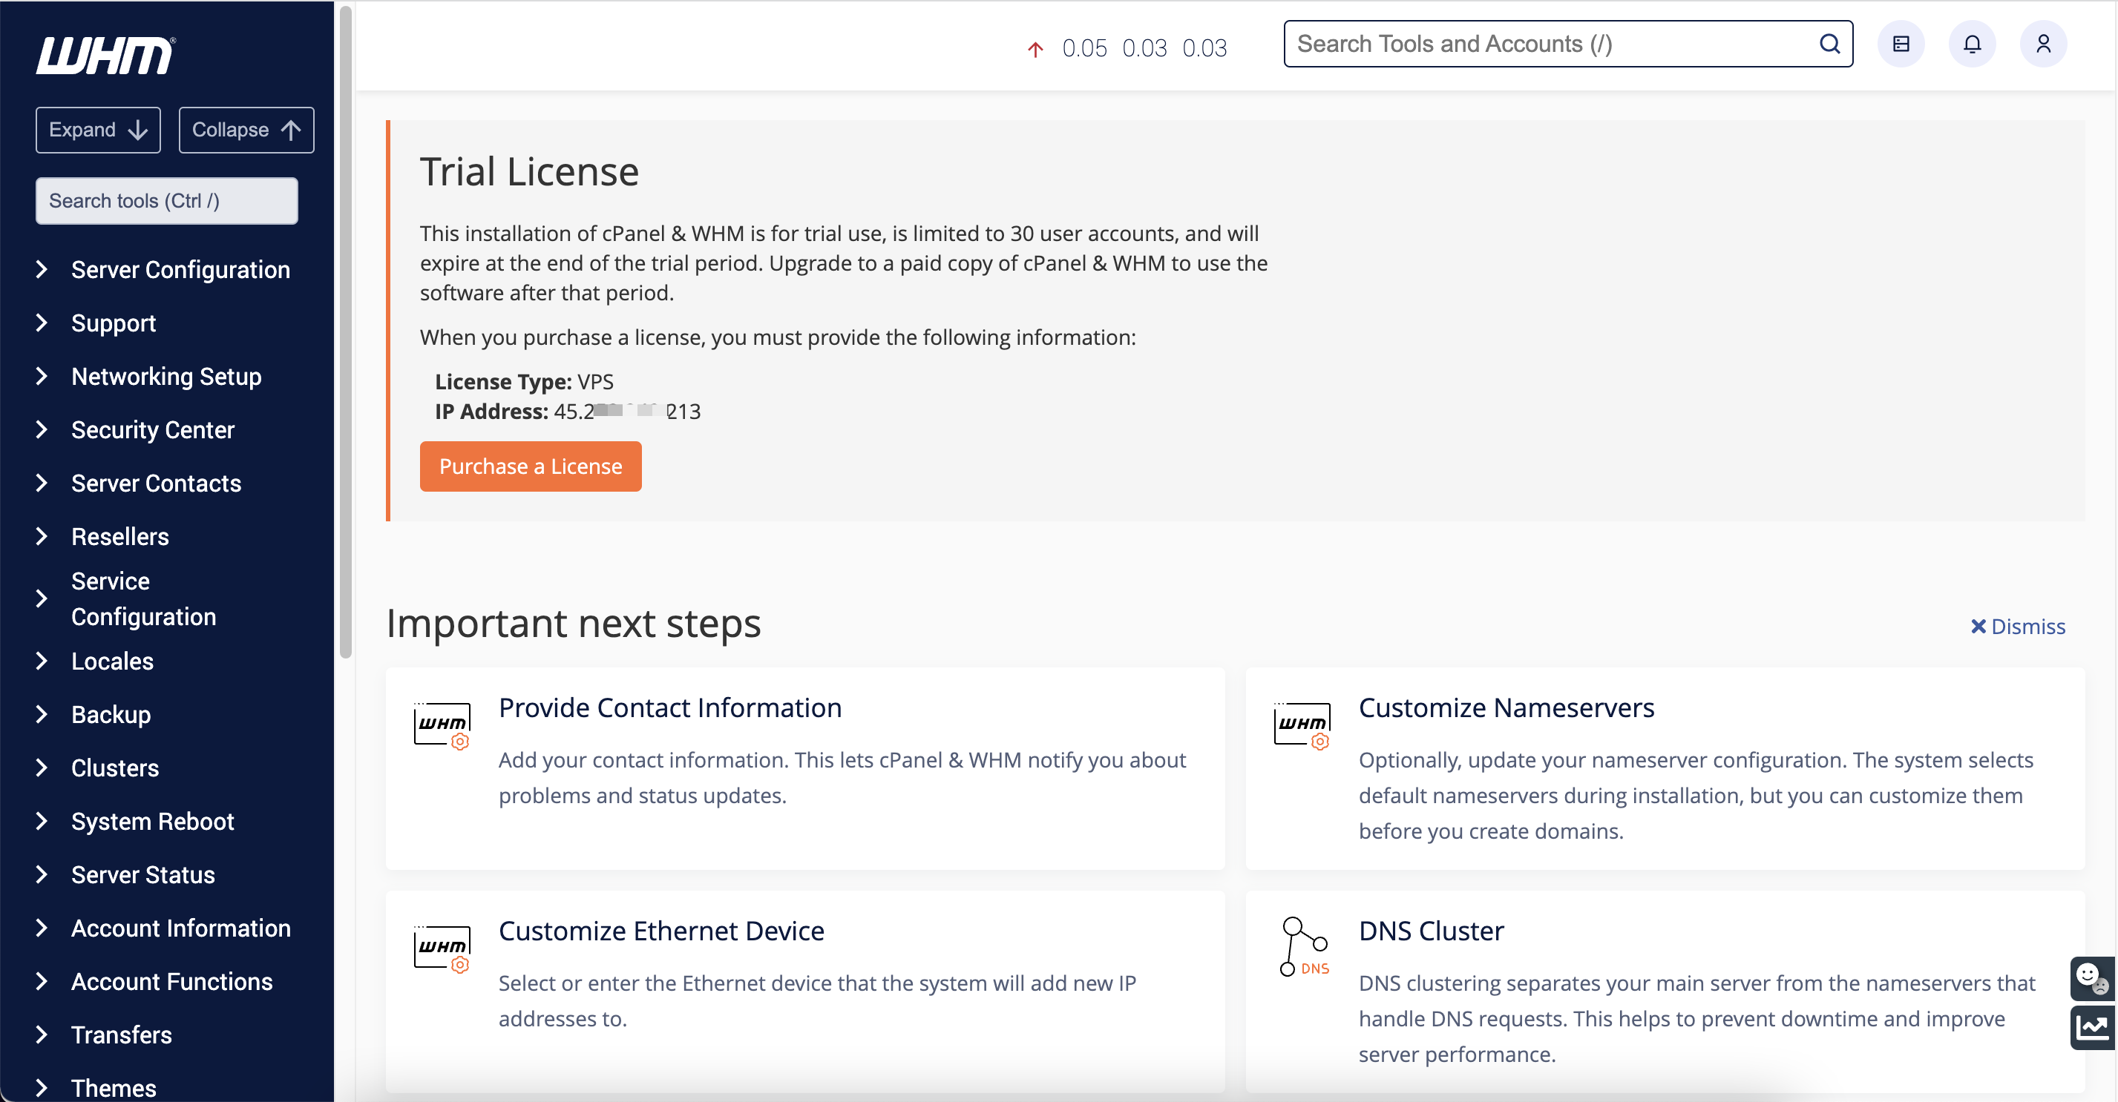Open System Reboot menu section
The width and height of the screenshot is (2118, 1102).
152,822
